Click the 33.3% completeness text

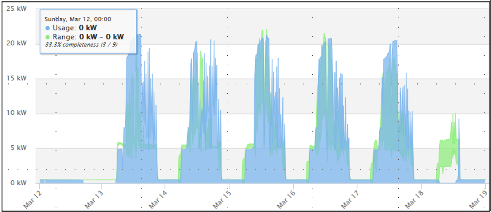coord(81,45)
